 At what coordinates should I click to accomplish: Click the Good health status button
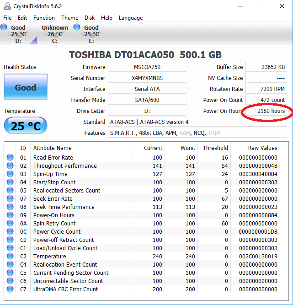(25, 87)
